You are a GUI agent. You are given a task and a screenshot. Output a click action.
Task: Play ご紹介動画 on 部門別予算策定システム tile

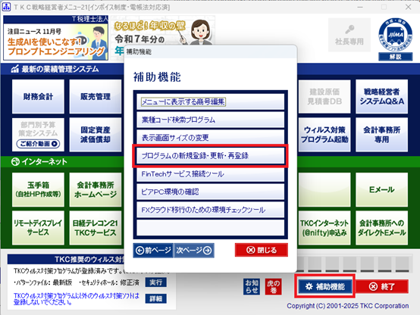tap(39, 144)
